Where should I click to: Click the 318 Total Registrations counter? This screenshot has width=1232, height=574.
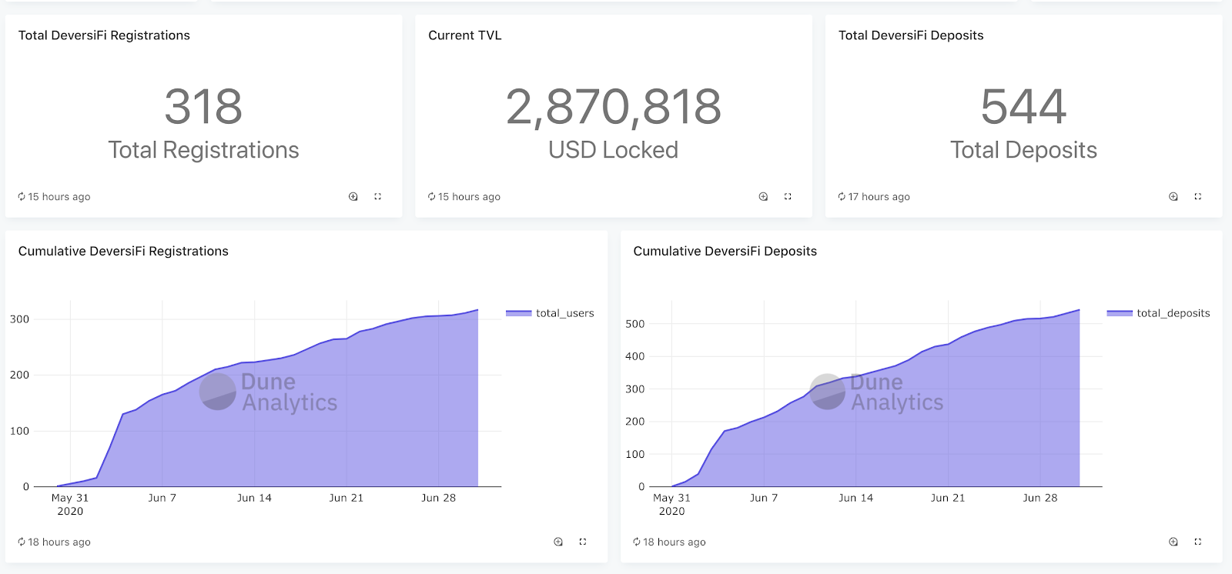(x=203, y=123)
